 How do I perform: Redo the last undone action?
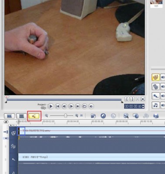click(113, 116)
